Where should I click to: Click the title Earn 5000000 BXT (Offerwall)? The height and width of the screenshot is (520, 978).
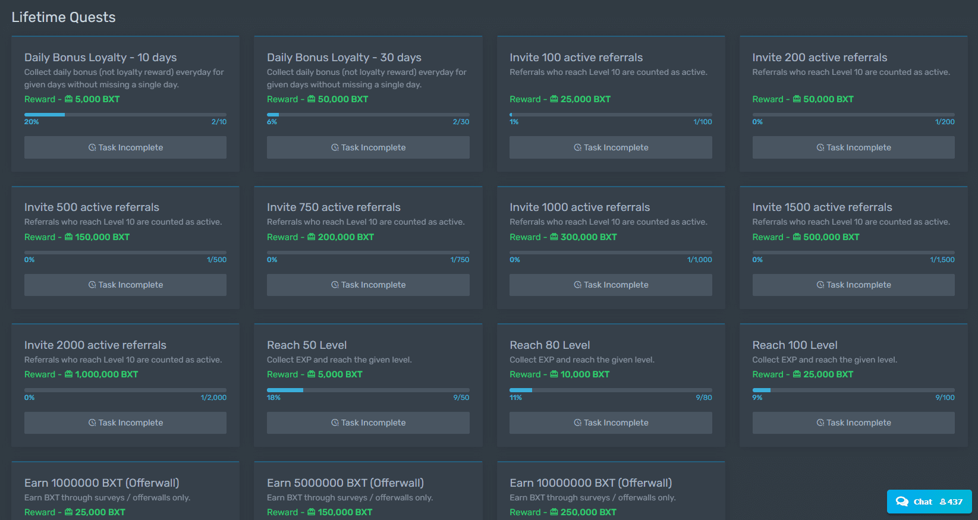tap(345, 483)
